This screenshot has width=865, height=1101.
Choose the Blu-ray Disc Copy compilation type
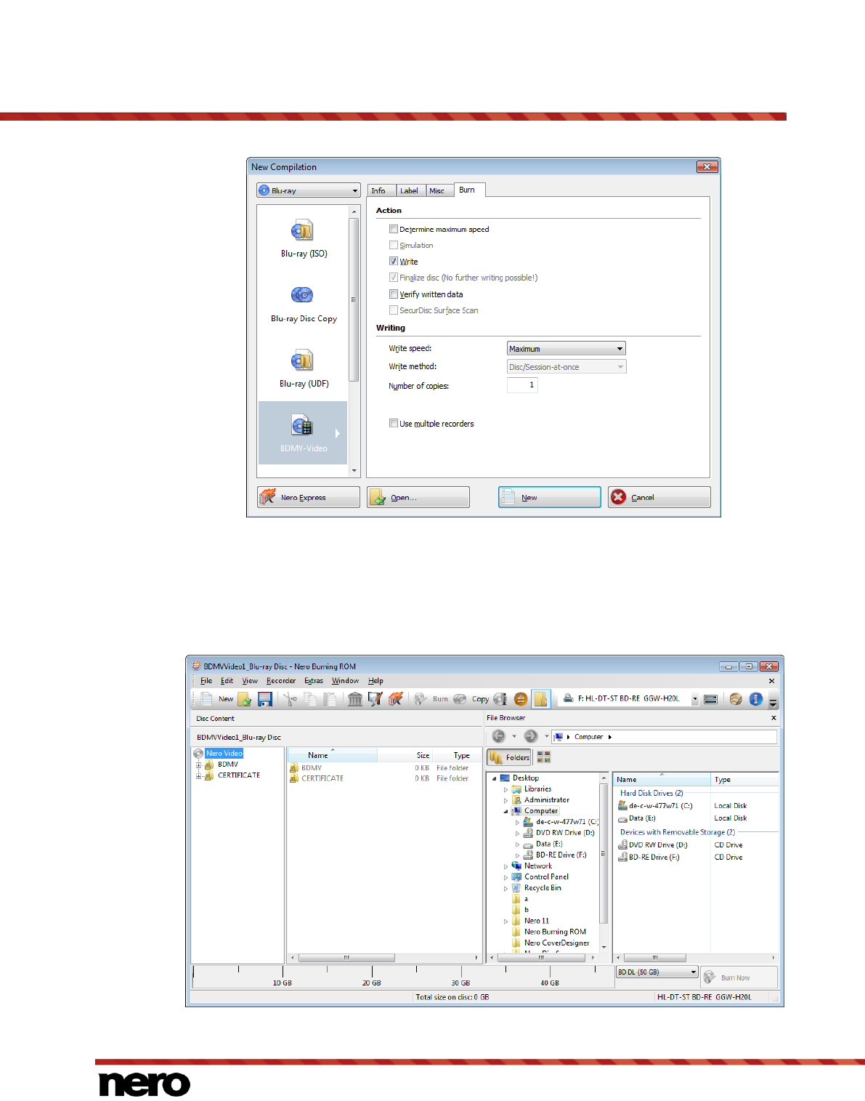click(304, 304)
